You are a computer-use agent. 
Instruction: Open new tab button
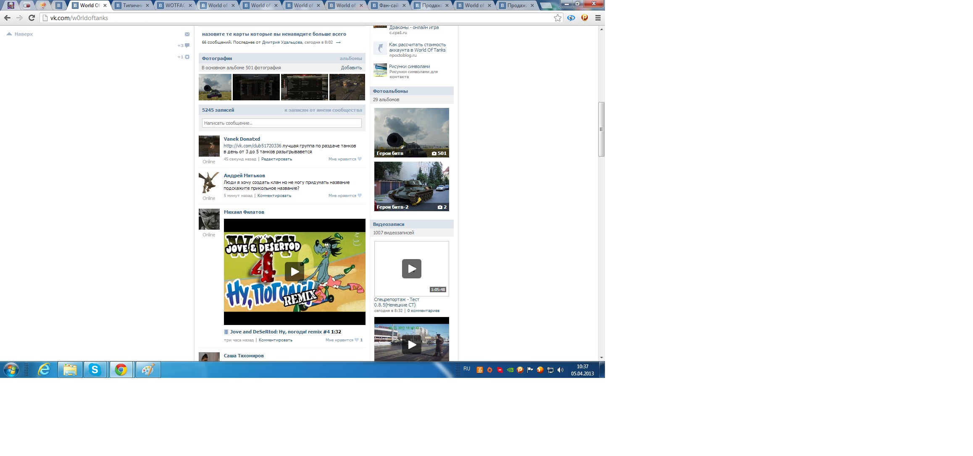(546, 5)
